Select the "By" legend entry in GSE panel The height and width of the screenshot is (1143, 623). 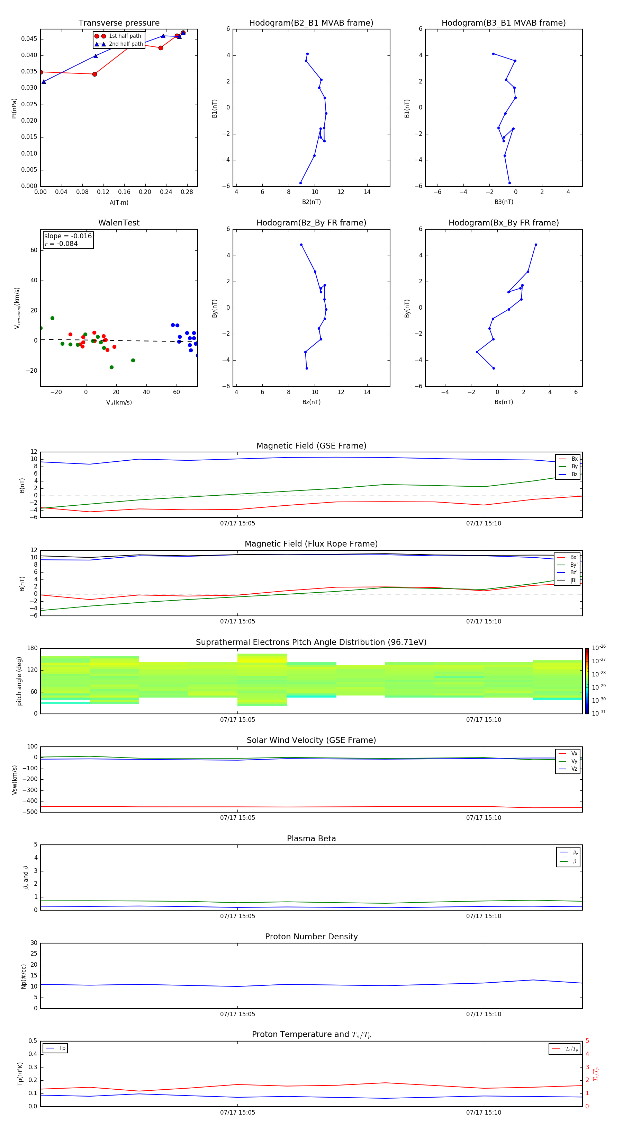(568, 466)
